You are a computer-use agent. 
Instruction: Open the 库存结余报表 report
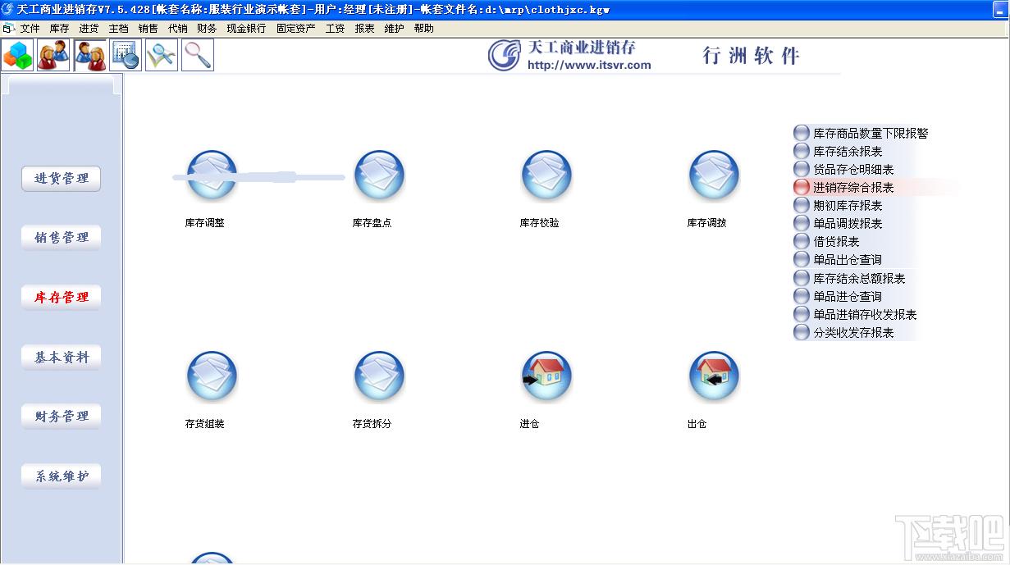[838, 151]
